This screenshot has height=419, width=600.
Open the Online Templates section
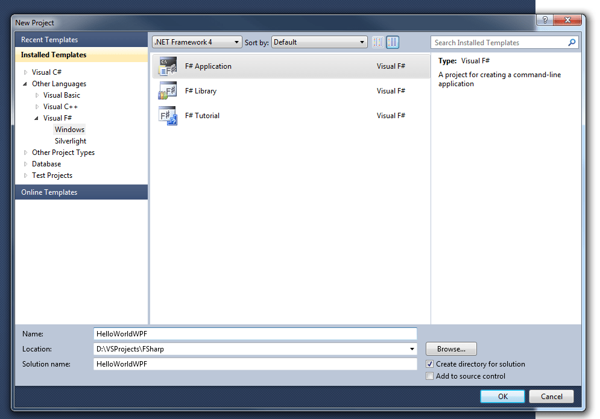tap(81, 192)
